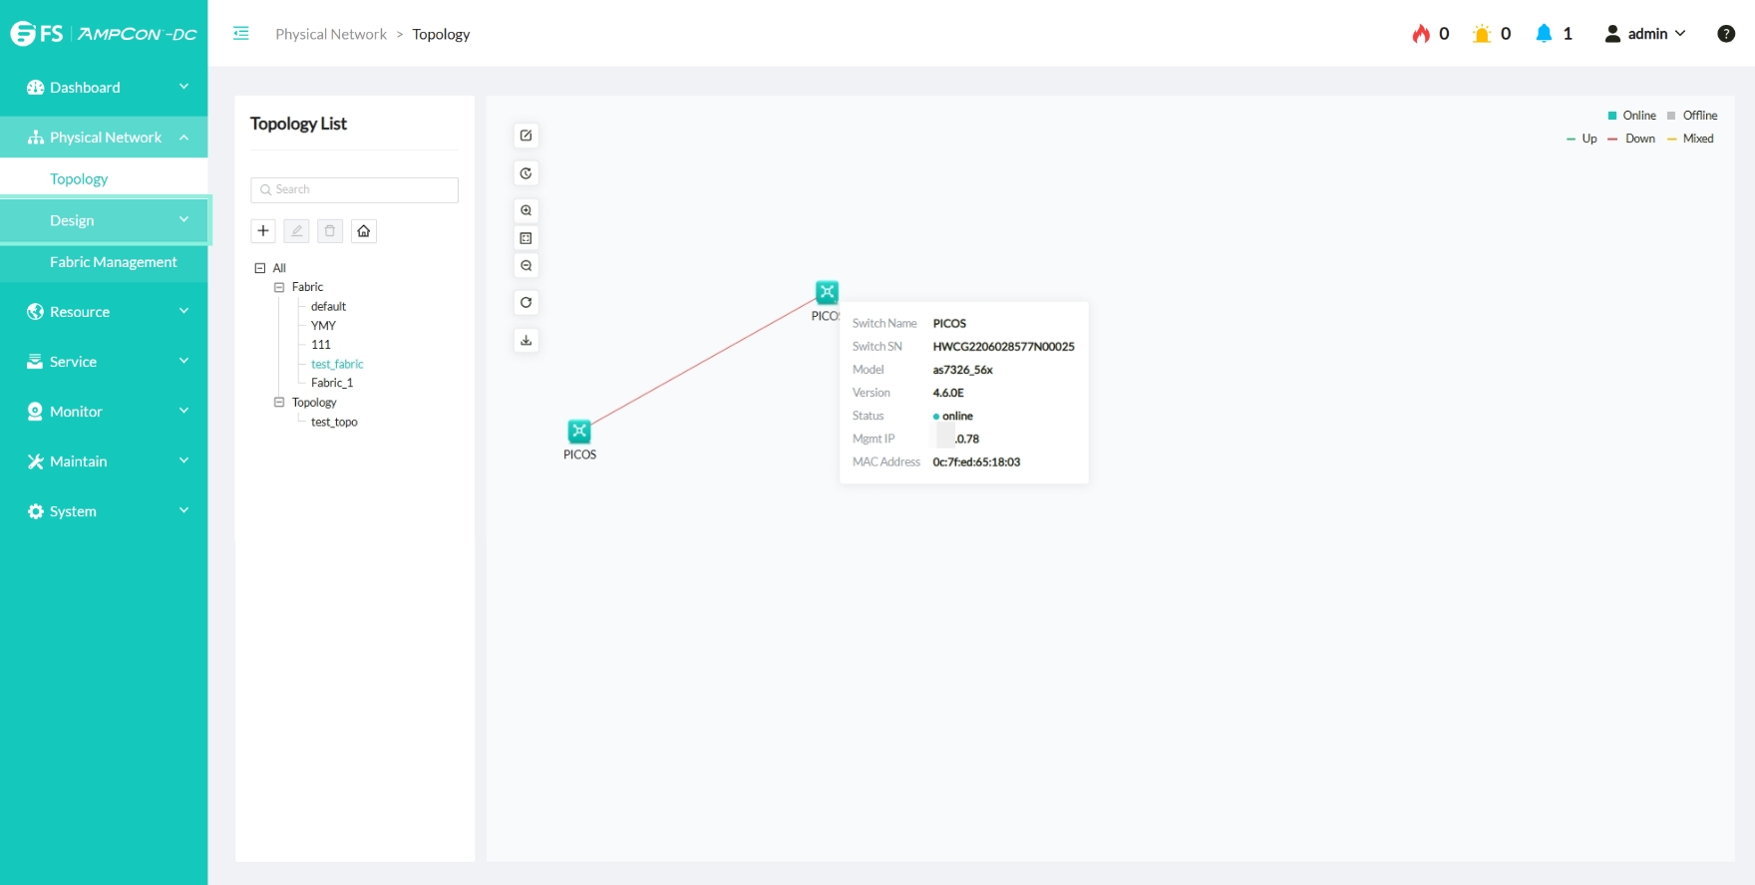Image resolution: width=1755 pixels, height=885 pixels.
Task: Select test_topo in the tree
Action: tap(334, 423)
